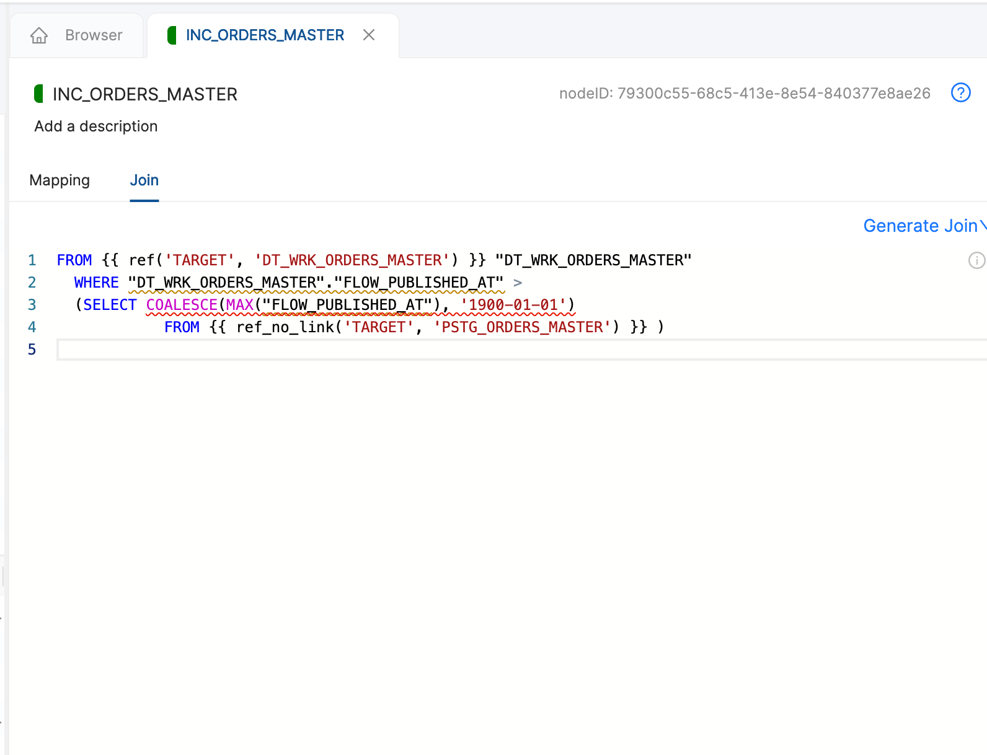This screenshot has width=987, height=755.
Task: Click the home icon in Browser tab
Action: click(39, 35)
